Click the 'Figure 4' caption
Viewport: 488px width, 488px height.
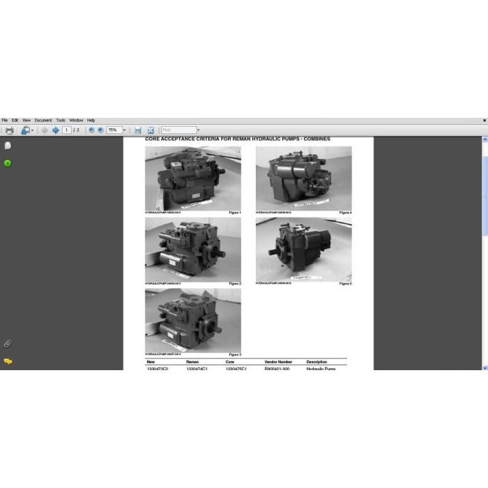[346, 213]
